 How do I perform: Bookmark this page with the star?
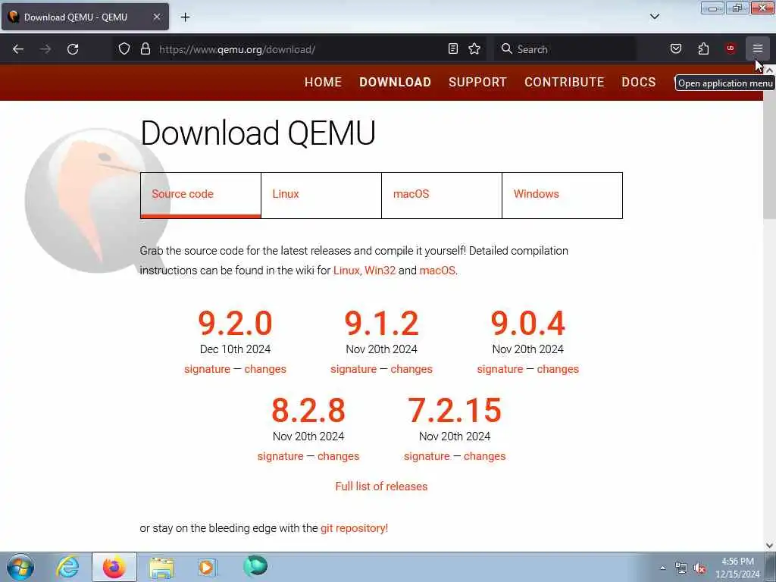474,48
